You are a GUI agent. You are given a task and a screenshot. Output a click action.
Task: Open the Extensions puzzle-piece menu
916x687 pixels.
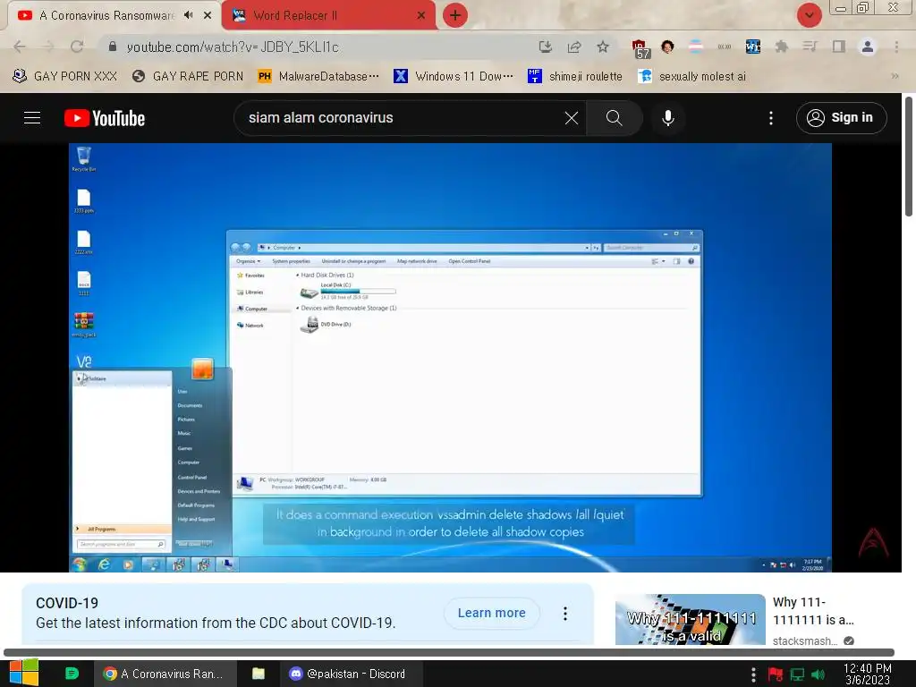781,47
